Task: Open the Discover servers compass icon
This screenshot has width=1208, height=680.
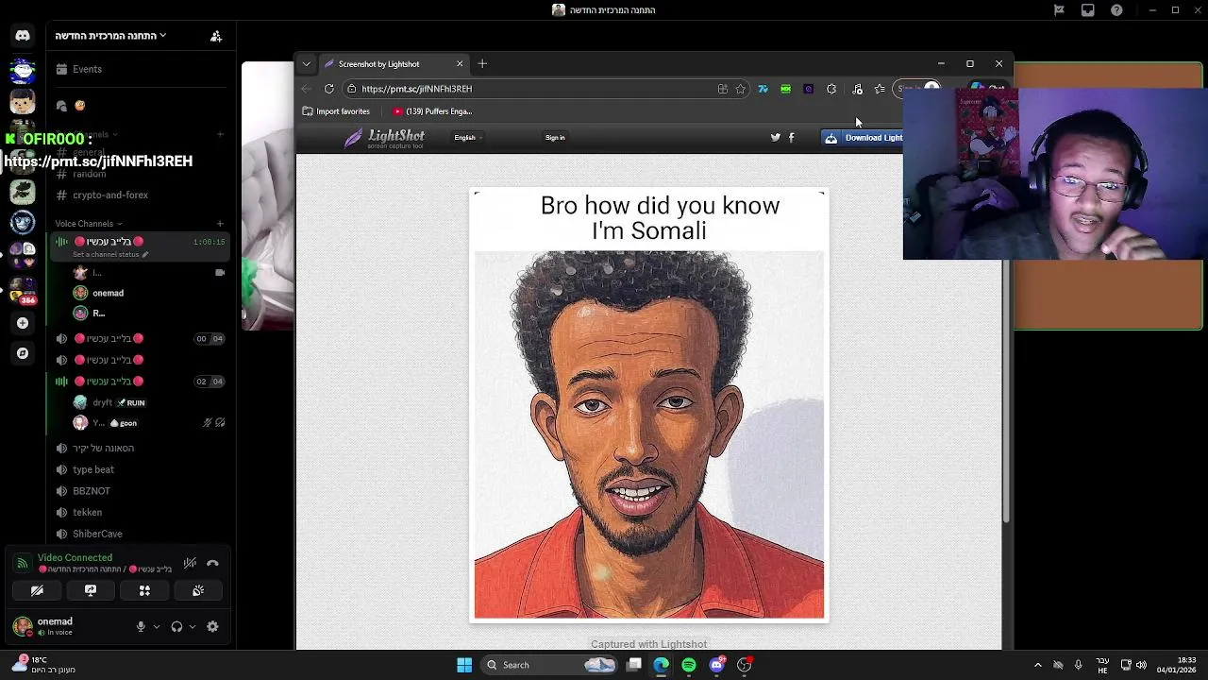Action: pyautogui.click(x=23, y=353)
